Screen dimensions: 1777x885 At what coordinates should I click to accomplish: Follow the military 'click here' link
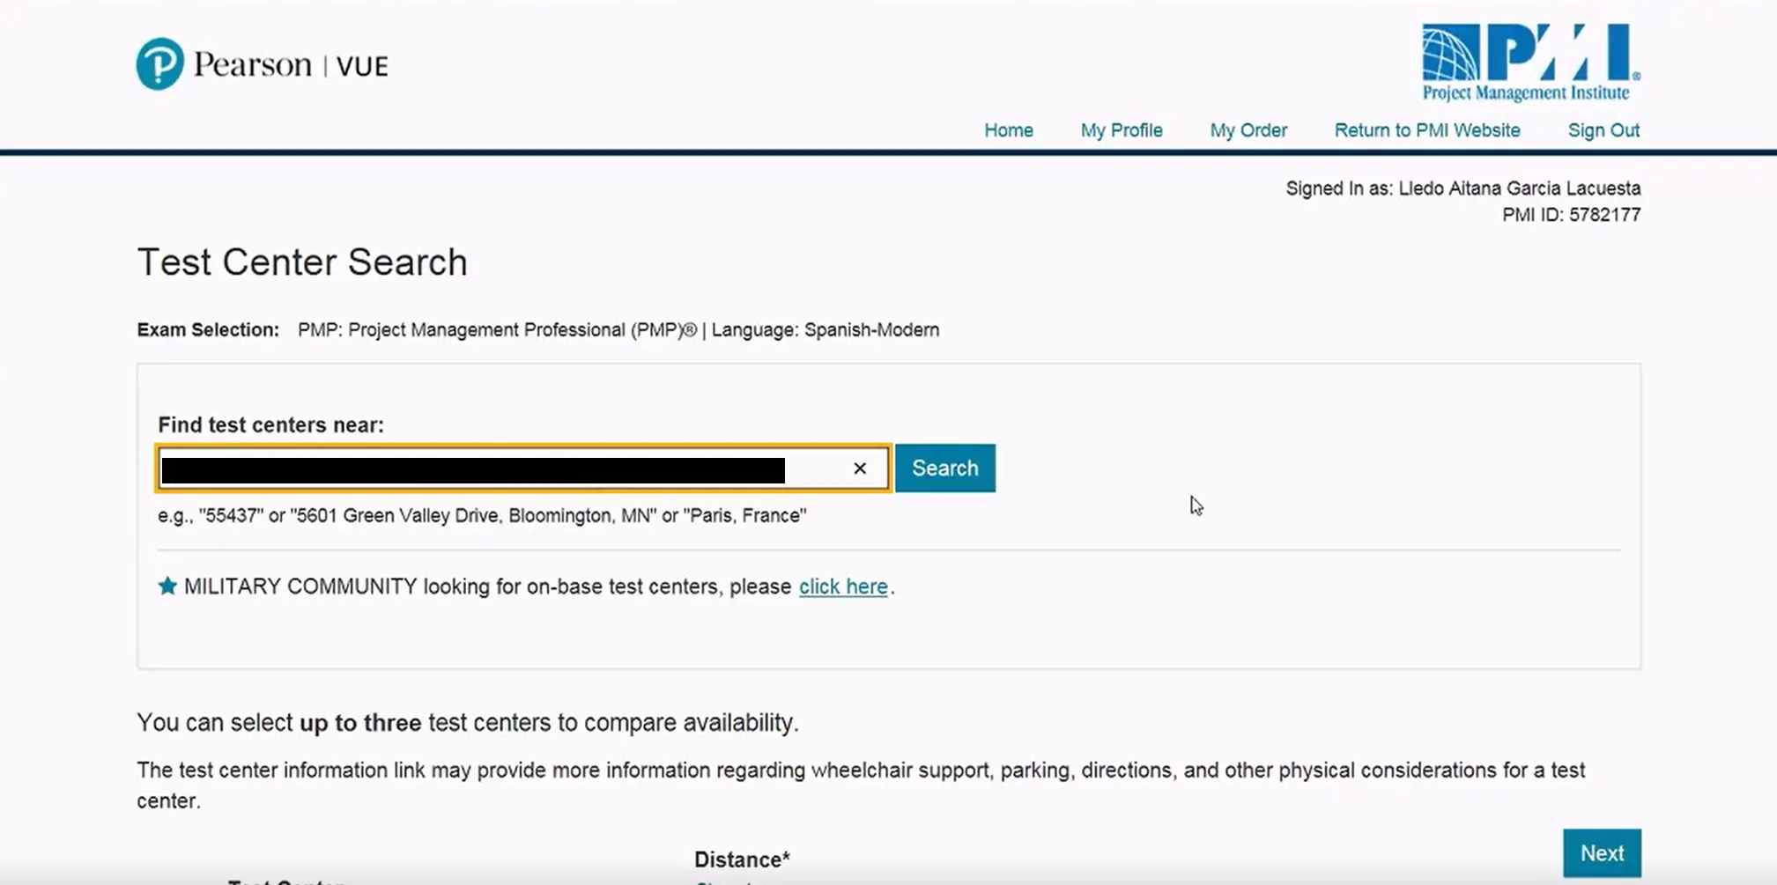point(842,586)
